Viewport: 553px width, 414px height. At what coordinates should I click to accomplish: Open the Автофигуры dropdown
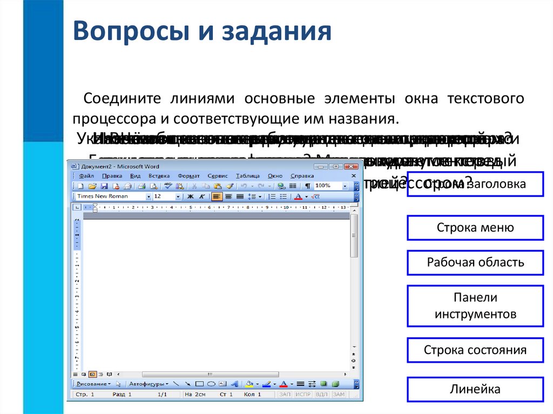[149, 384]
